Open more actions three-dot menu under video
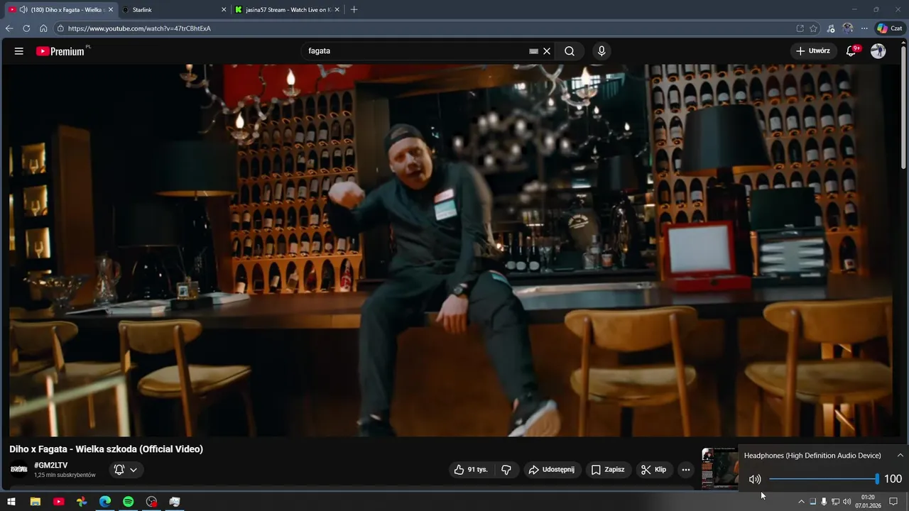Screen dimensions: 909x511 pos(685,470)
